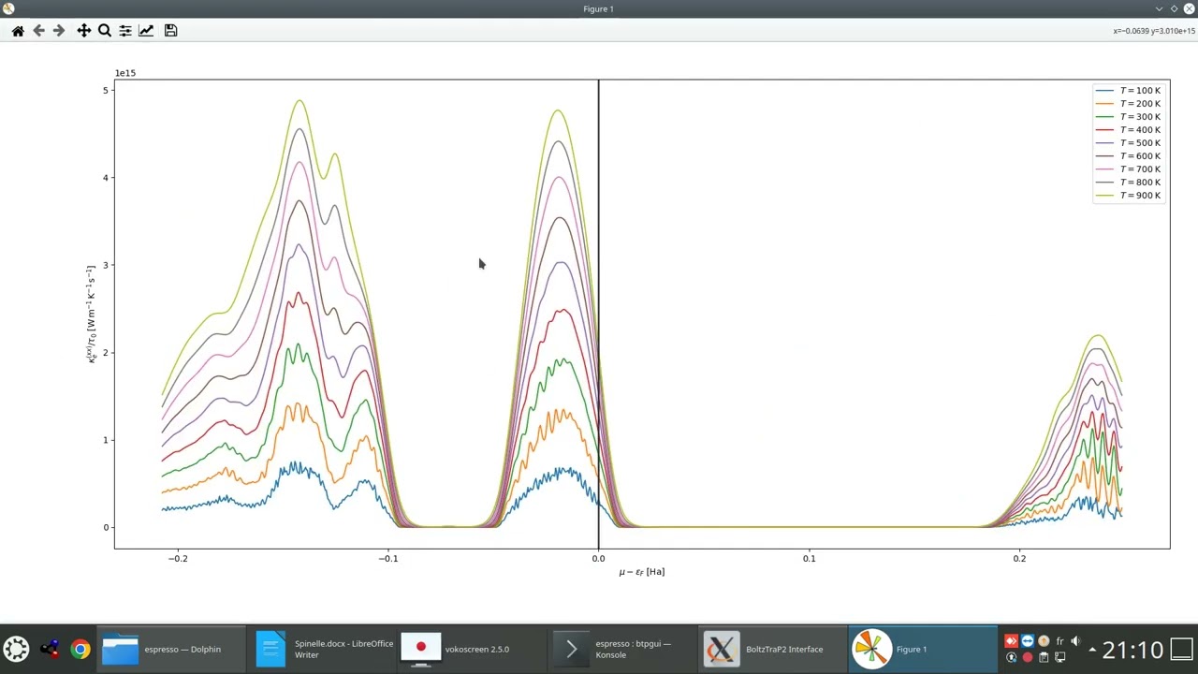Click the AnyDesk tray icon

1011,641
